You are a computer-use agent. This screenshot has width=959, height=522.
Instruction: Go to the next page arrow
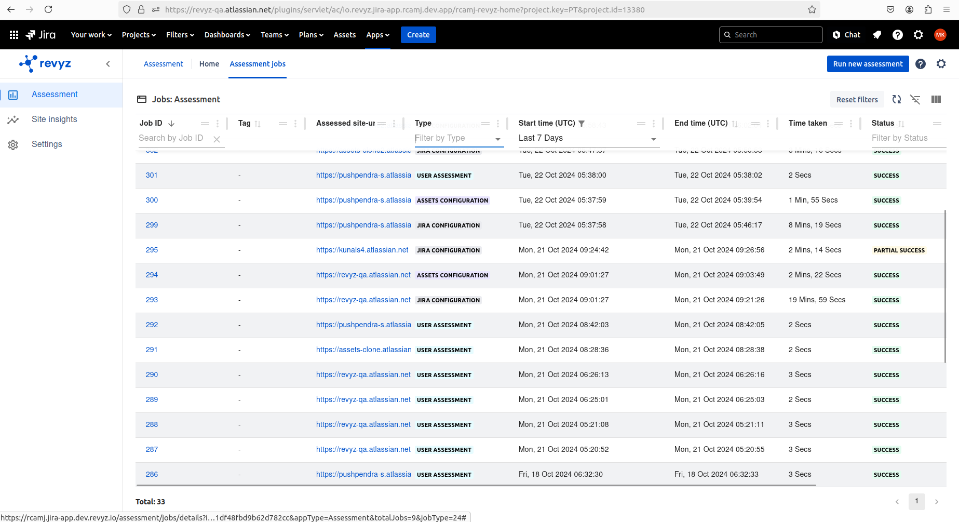(937, 502)
